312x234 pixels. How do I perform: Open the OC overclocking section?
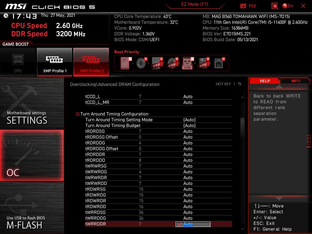[32, 156]
